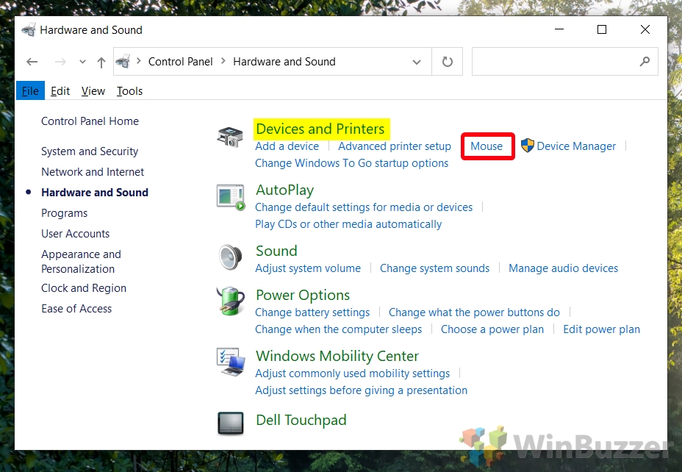Click Edit power plan
Viewport: 682px width, 472px height.
[x=602, y=329]
